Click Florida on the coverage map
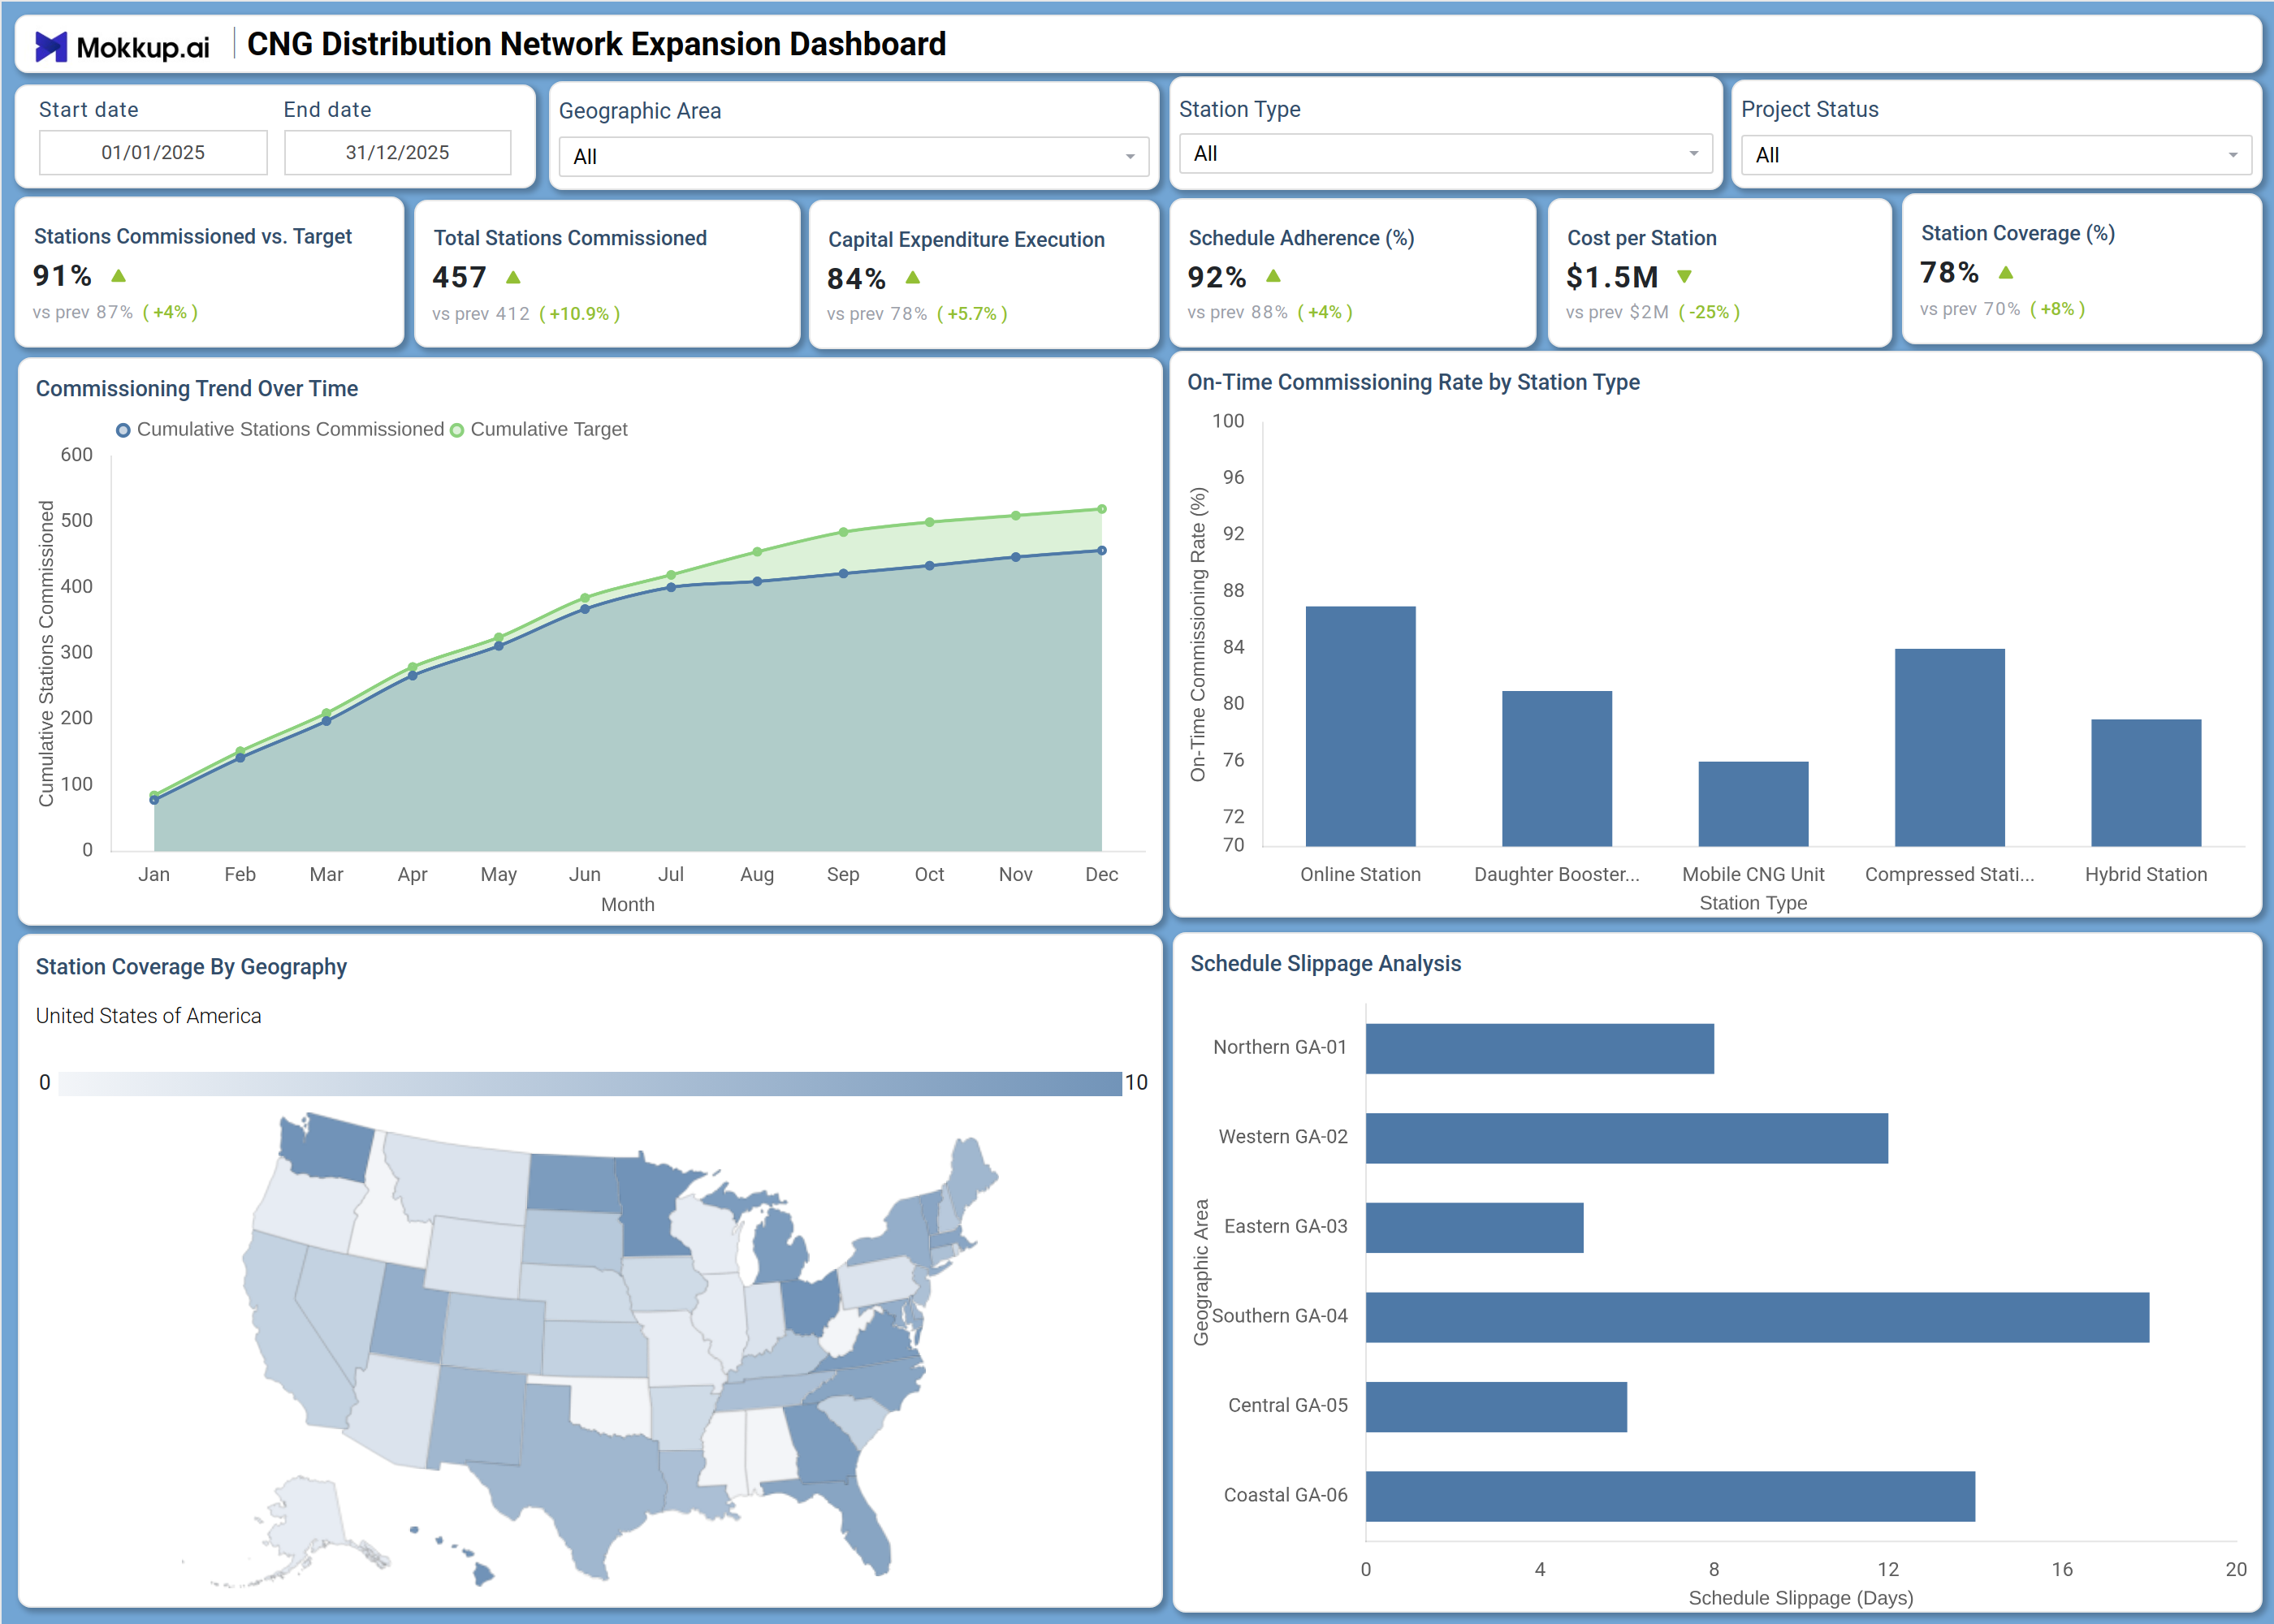The image size is (2274, 1624). [x=862, y=1520]
